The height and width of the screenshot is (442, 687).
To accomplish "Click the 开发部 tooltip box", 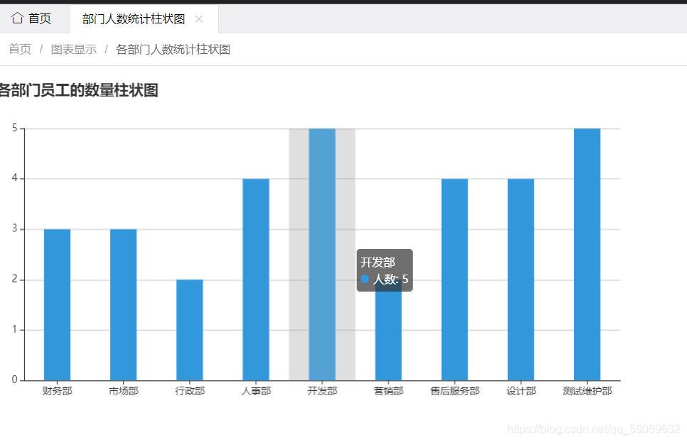I will click(x=384, y=270).
